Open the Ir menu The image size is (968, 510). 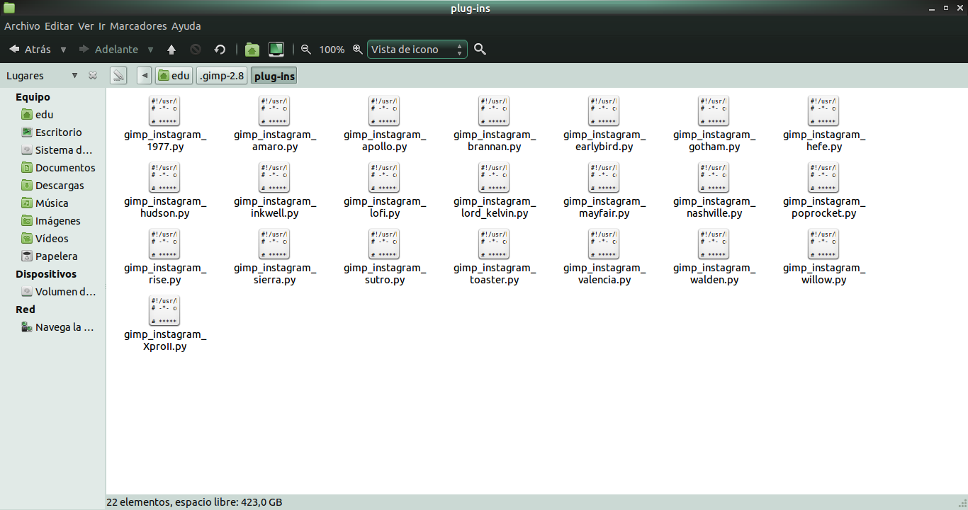102,26
